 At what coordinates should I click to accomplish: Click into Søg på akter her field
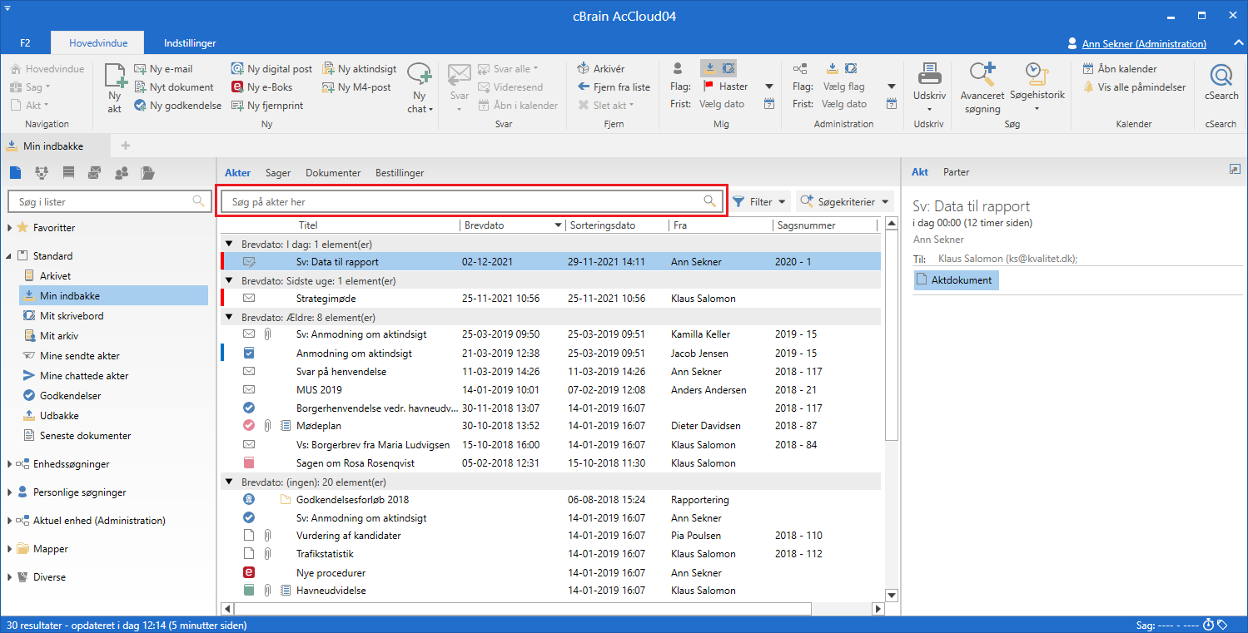pyautogui.click(x=470, y=201)
